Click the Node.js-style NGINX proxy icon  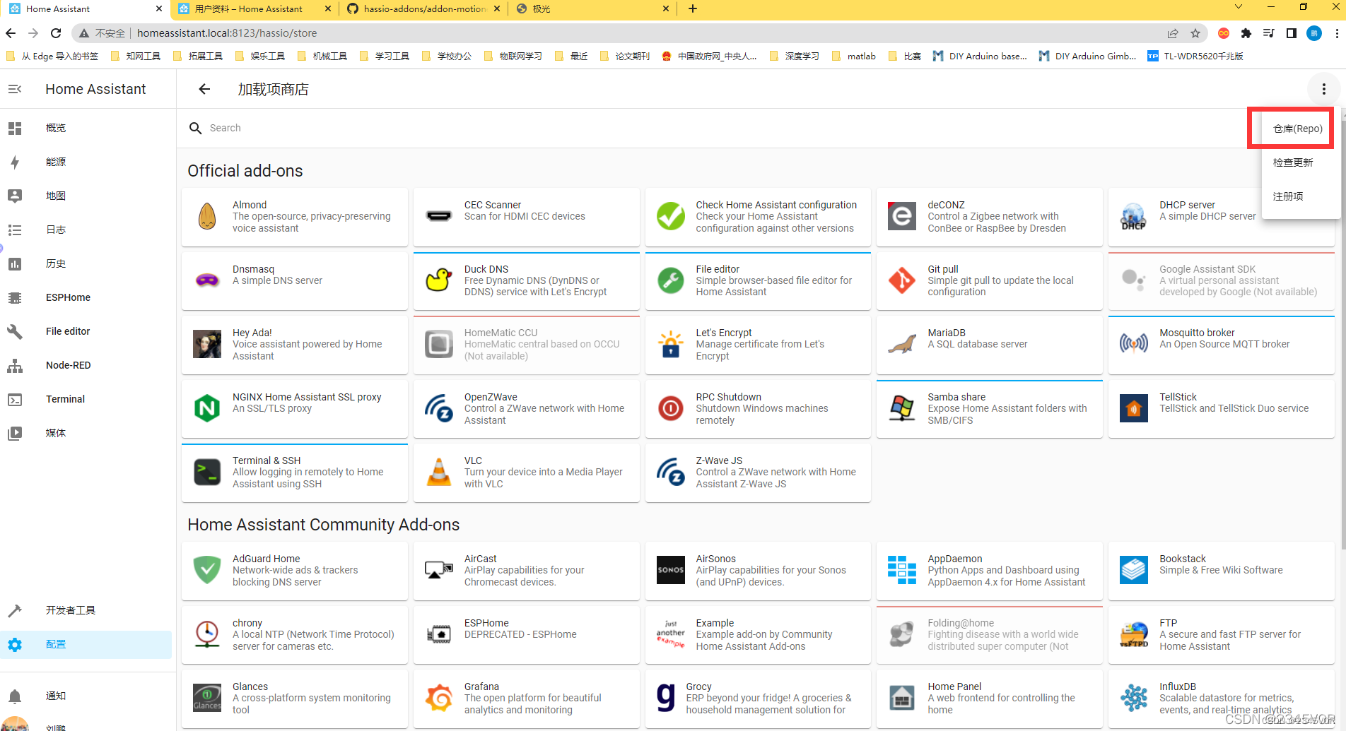point(207,408)
